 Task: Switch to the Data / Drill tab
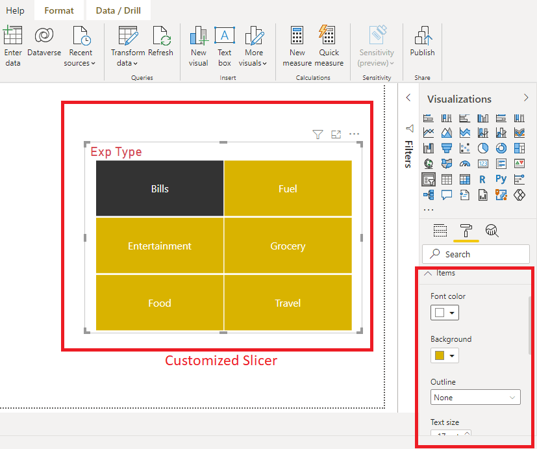click(119, 10)
